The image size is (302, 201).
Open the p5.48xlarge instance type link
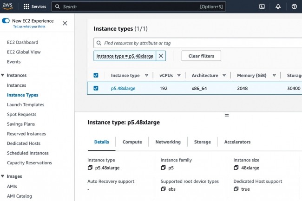(123, 88)
